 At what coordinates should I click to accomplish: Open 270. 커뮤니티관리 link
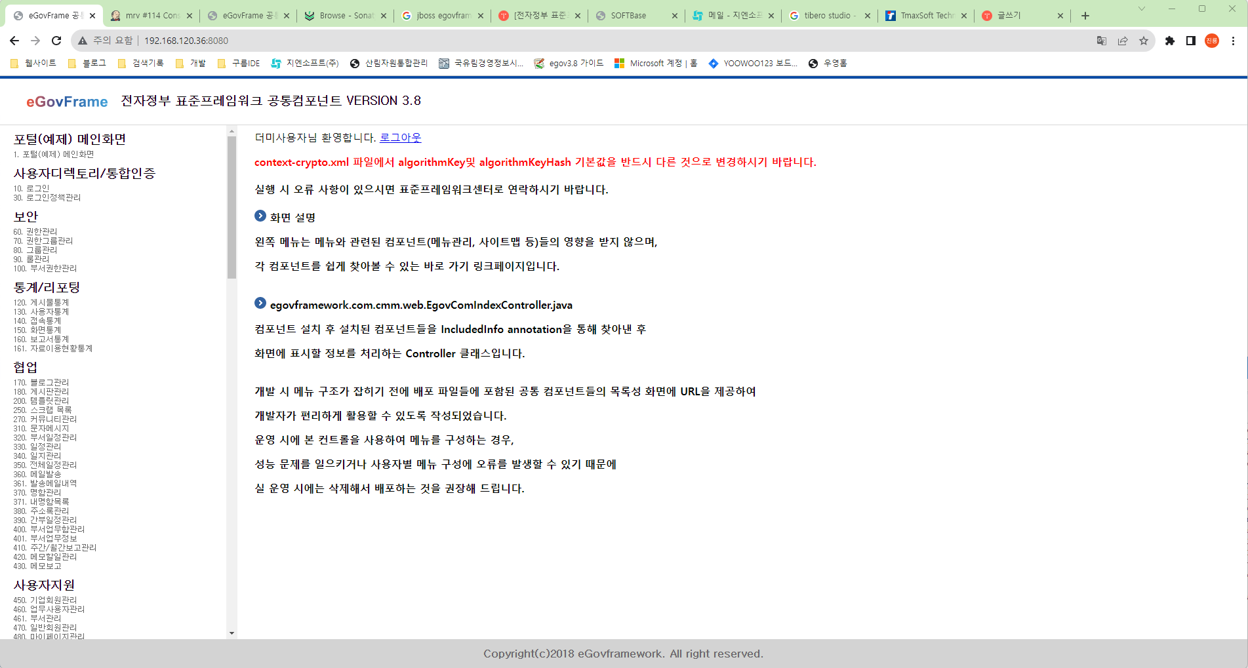(45, 419)
